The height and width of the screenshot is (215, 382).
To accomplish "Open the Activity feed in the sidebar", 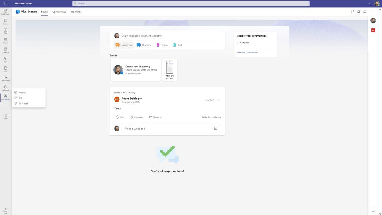I will 6,22.
